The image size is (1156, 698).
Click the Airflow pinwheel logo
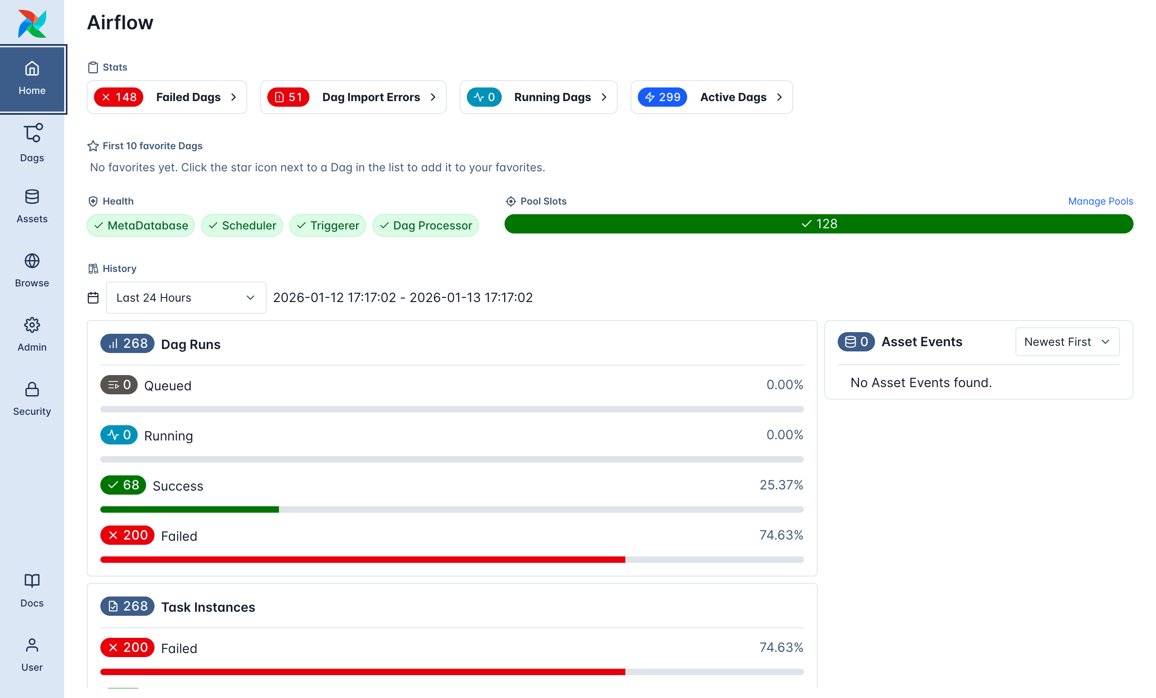click(32, 23)
